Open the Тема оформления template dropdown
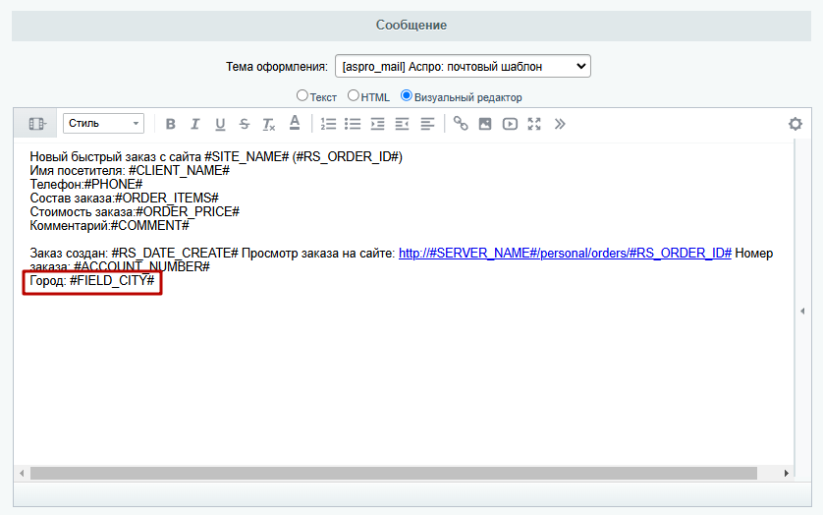Viewport: 823px width, 515px height. click(463, 66)
